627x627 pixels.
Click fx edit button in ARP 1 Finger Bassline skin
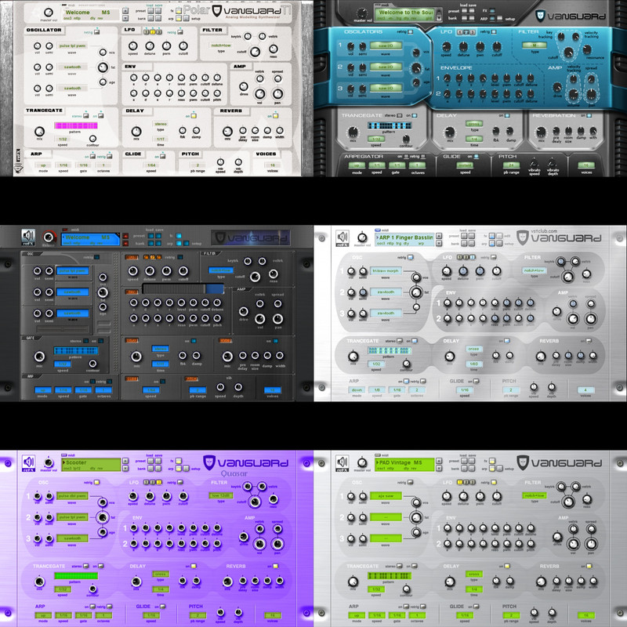pyautogui.click(x=499, y=236)
